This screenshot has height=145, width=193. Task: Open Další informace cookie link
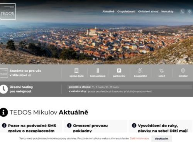(x=139, y=138)
